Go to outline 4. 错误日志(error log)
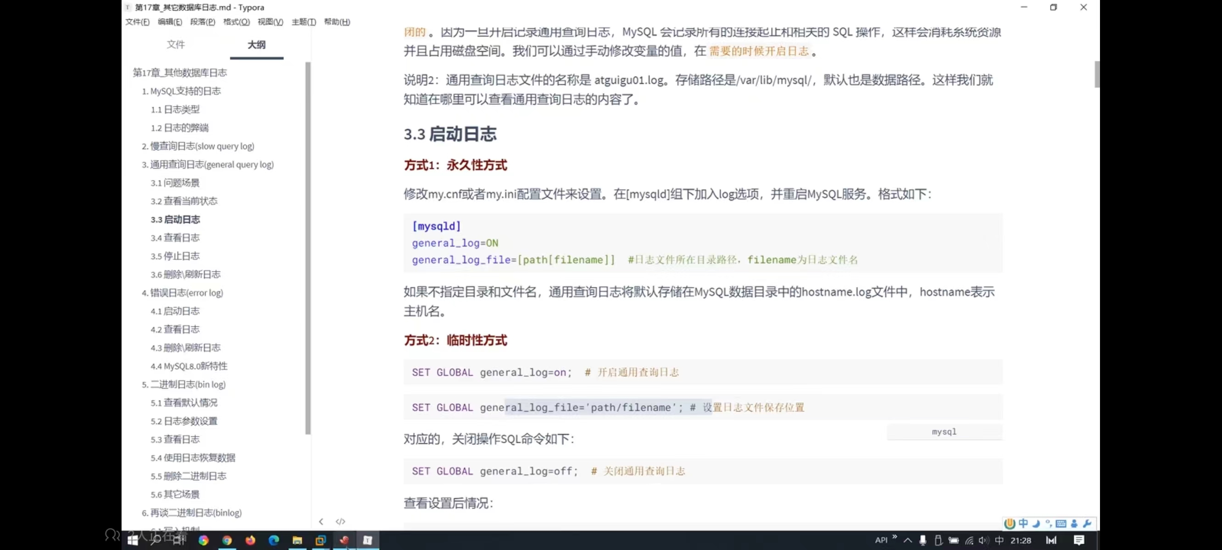1222x550 pixels. pos(182,293)
